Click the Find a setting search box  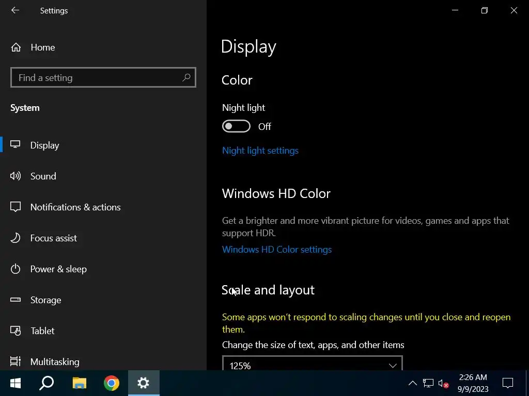(x=103, y=77)
